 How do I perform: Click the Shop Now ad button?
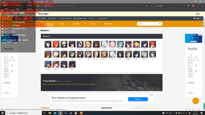point(138,99)
